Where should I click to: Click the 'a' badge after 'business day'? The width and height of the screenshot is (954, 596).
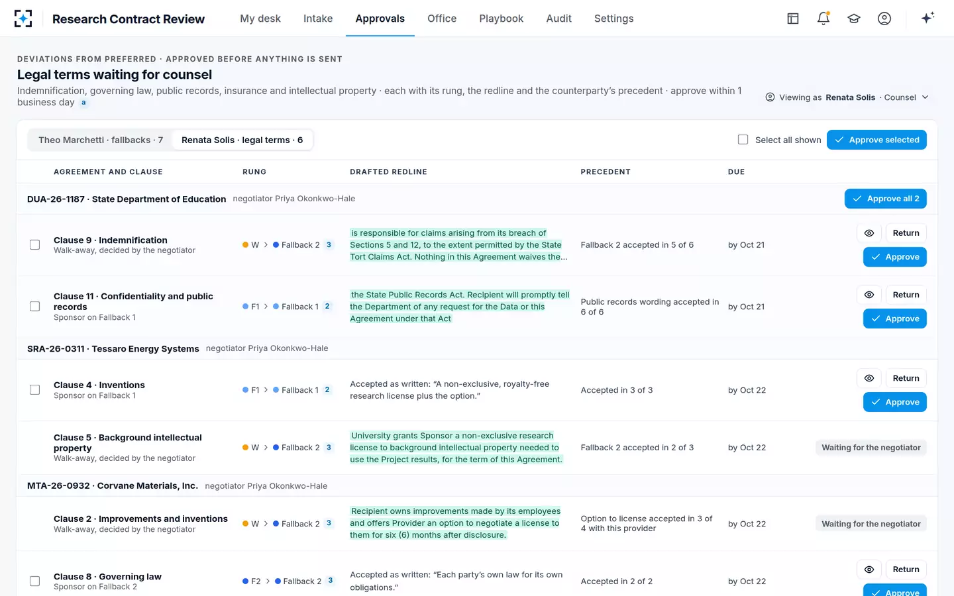tap(83, 103)
